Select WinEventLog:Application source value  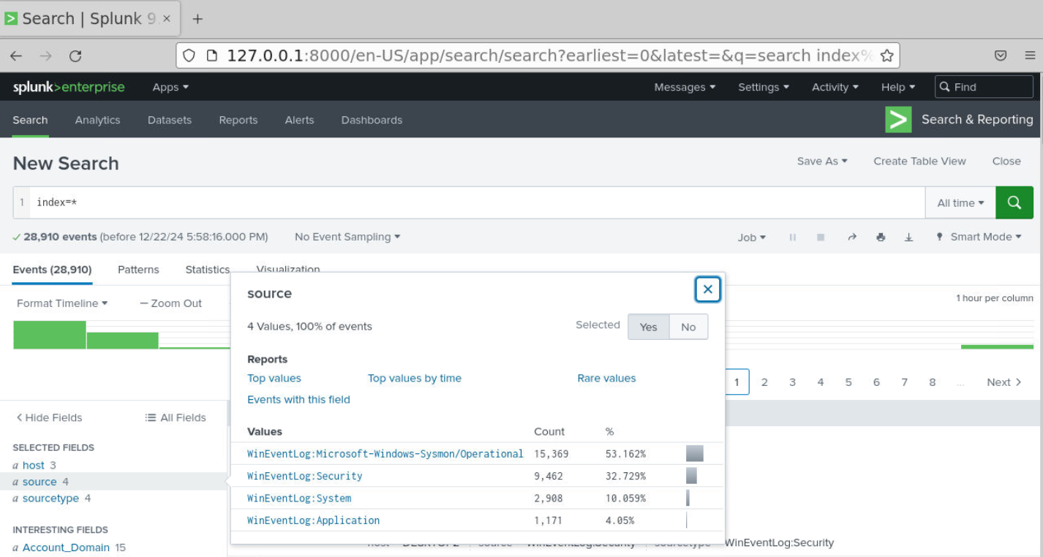point(314,520)
